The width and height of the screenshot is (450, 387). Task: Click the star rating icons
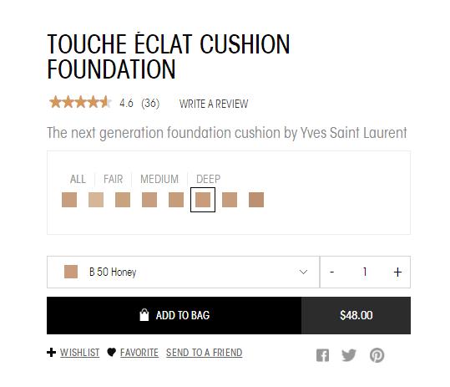pyautogui.click(x=80, y=102)
